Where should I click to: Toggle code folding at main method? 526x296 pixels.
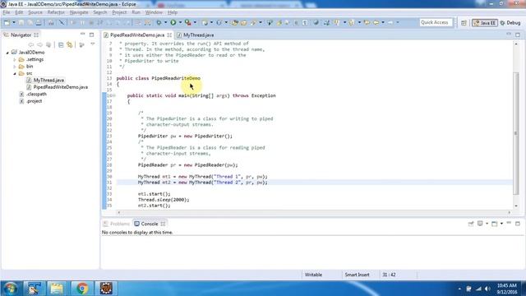tap(114, 95)
